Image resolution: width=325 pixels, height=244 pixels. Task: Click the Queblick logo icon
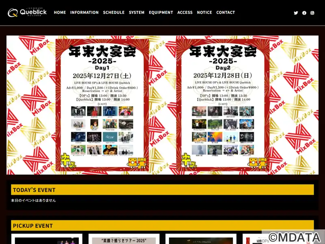click(x=13, y=13)
